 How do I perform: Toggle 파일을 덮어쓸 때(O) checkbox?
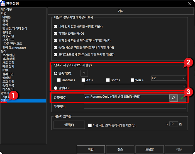pos(56,34)
